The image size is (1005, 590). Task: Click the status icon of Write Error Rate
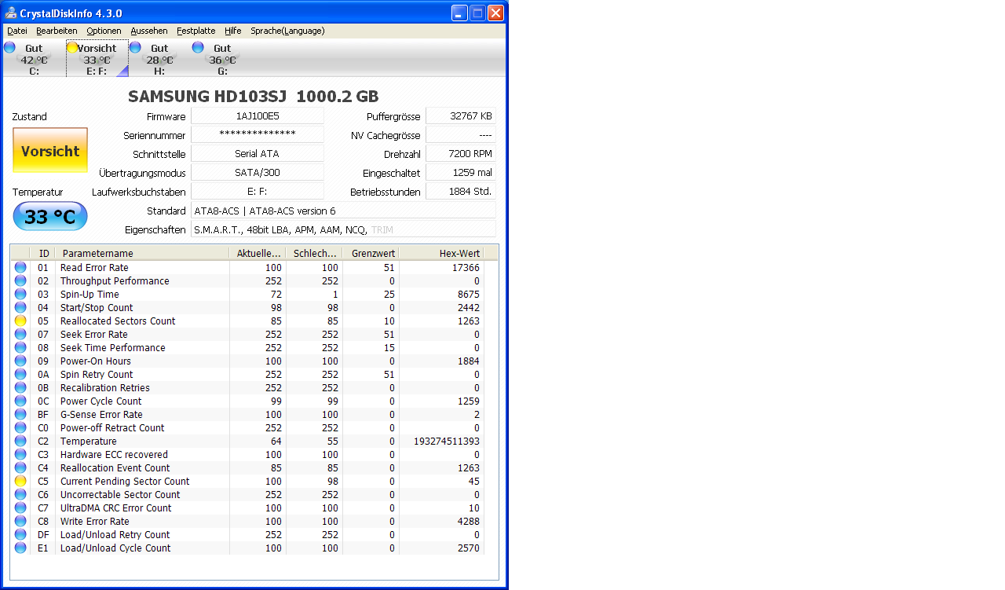20,522
